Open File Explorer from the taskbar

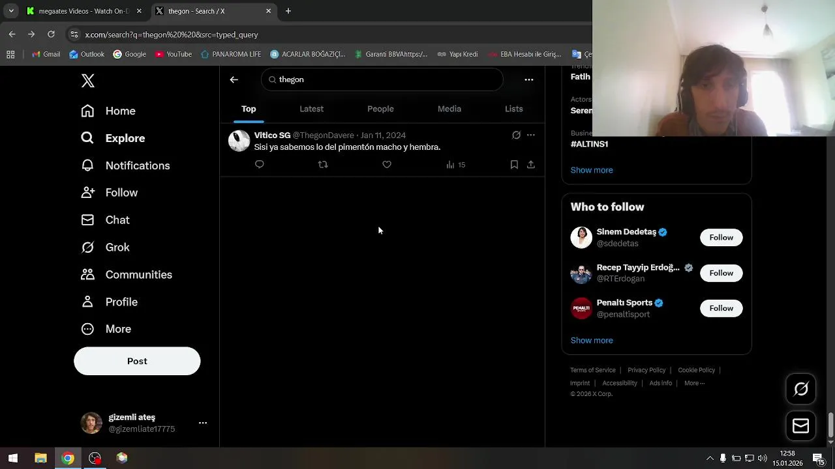[x=40, y=458]
